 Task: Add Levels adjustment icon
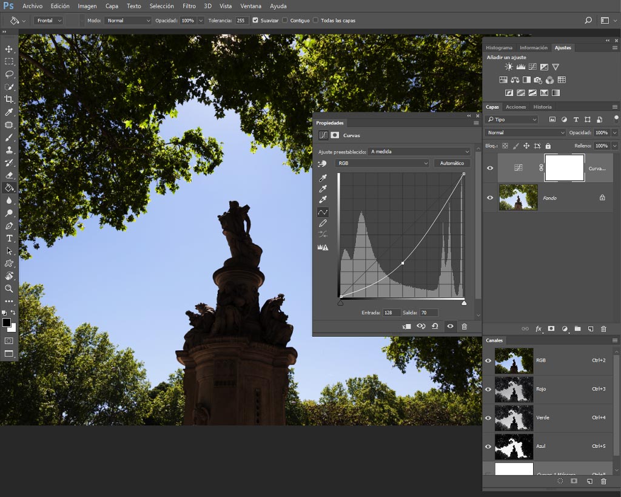click(521, 67)
